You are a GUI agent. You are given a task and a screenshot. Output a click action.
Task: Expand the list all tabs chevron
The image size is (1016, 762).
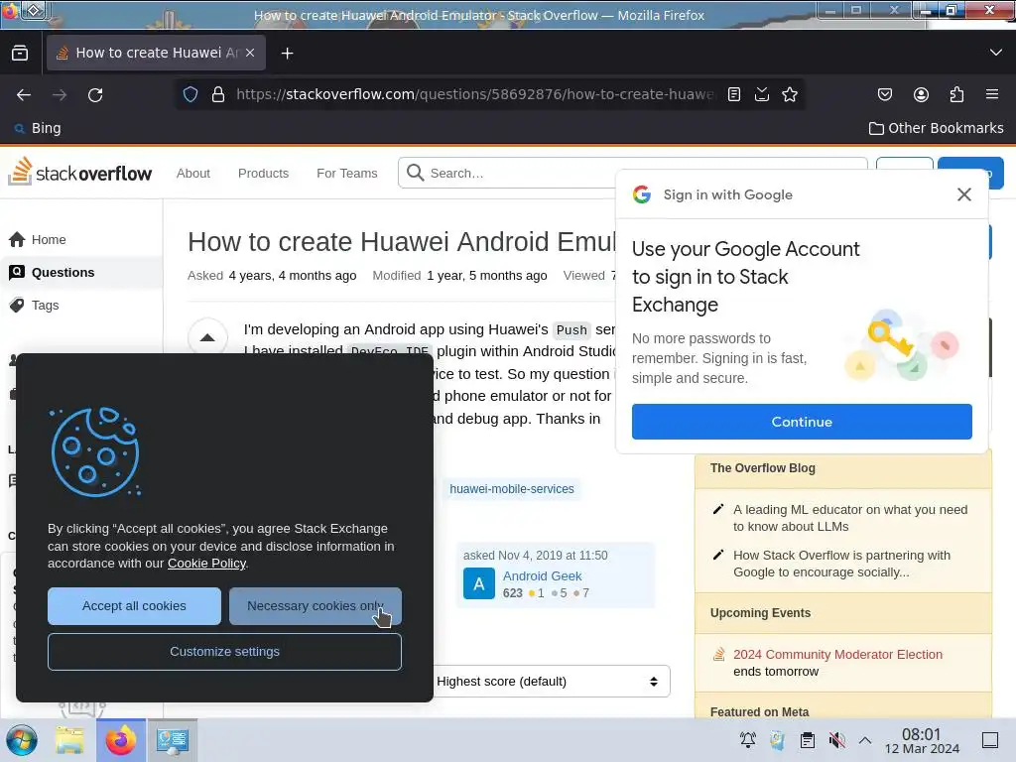[x=996, y=53]
